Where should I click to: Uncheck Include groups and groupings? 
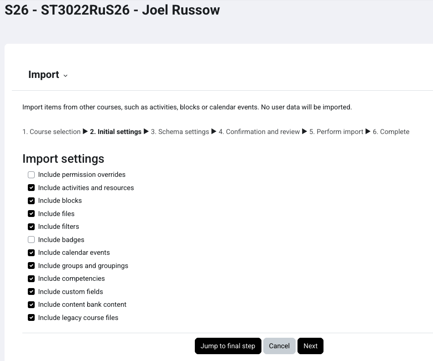tap(31, 265)
